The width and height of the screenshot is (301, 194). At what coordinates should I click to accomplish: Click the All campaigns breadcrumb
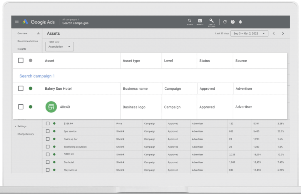point(70,19)
